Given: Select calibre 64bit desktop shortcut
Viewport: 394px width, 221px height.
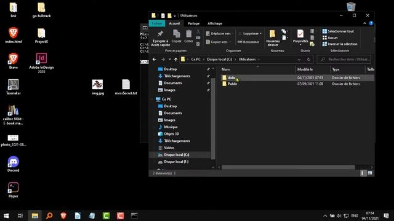Looking at the screenshot, I should 14,115.
